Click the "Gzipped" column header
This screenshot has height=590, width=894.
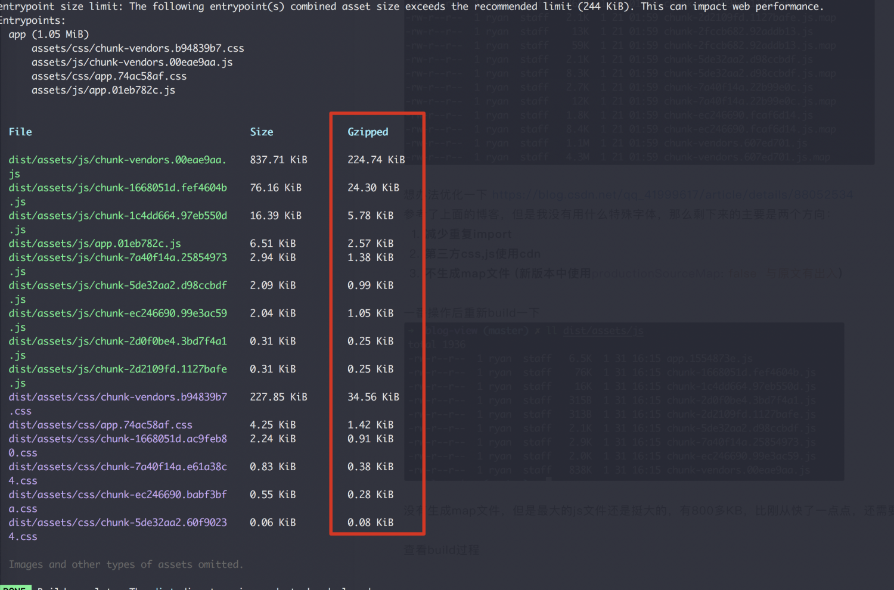(368, 132)
